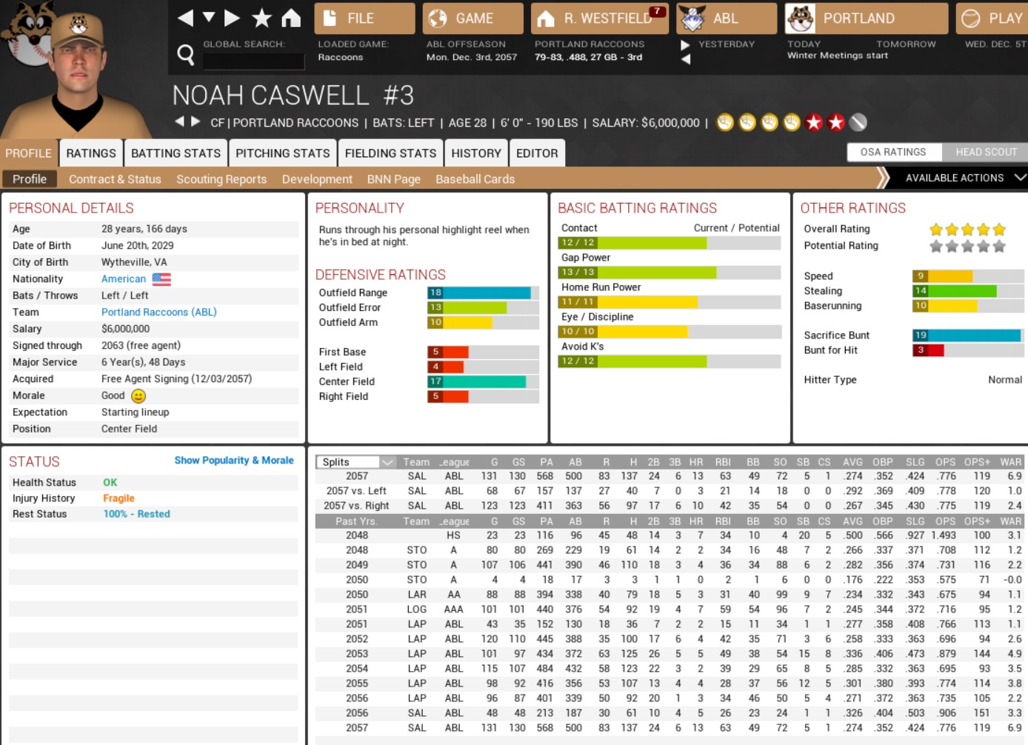Open the history dropdown triangle in navigation
The height and width of the screenshot is (745, 1028).
click(x=209, y=18)
